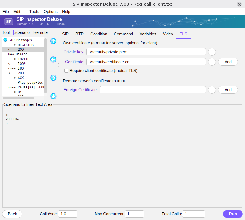Image resolution: width=245 pixels, height=220 pixels.
Task: Click the move-down arrow icon
Action: coord(53,96)
